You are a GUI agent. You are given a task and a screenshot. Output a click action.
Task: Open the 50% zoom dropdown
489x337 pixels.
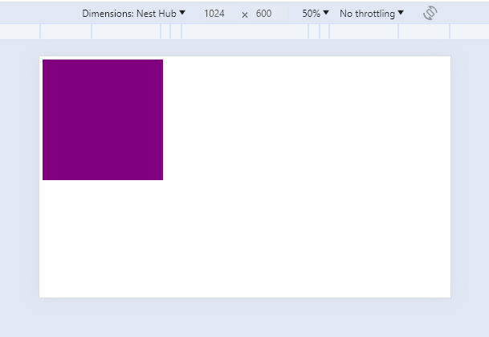(x=316, y=14)
